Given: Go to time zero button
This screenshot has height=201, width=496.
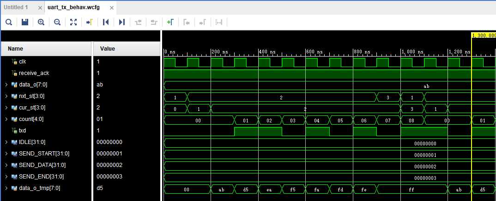Looking at the screenshot, I should point(106,22).
